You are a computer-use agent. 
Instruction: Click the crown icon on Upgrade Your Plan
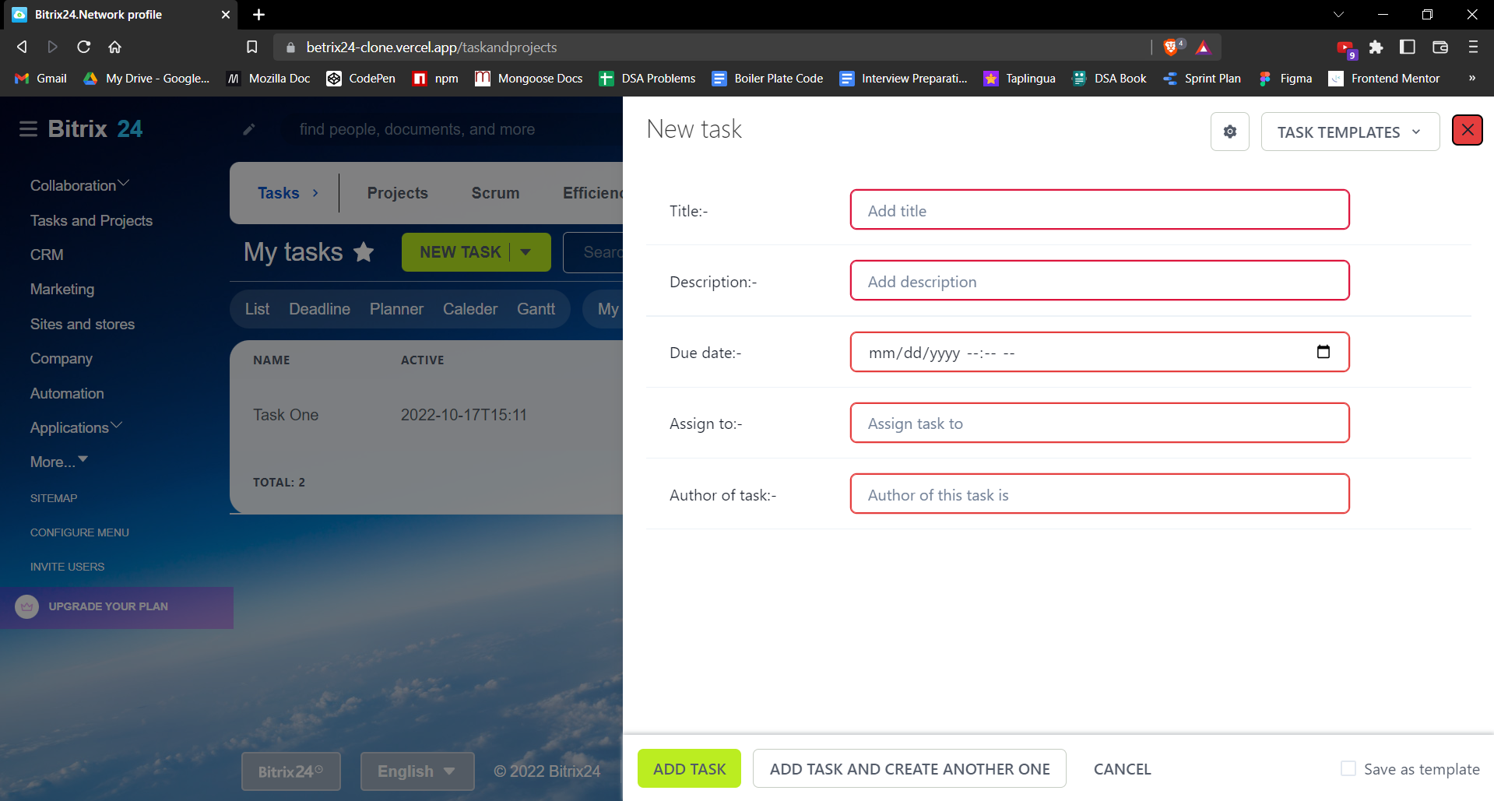[26, 606]
